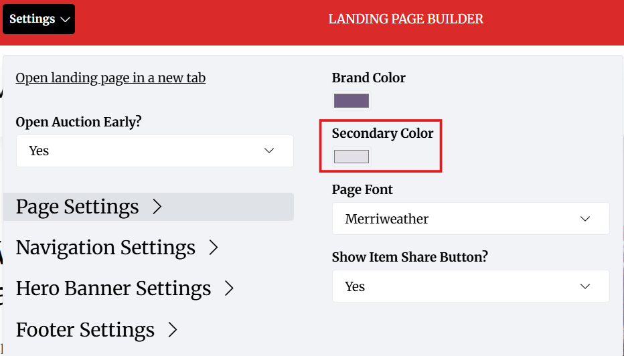This screenshot has width=624, height=356.
Task: Click the arrow icon in the Show Item Share Button field
Action: [x=585, y=286]
